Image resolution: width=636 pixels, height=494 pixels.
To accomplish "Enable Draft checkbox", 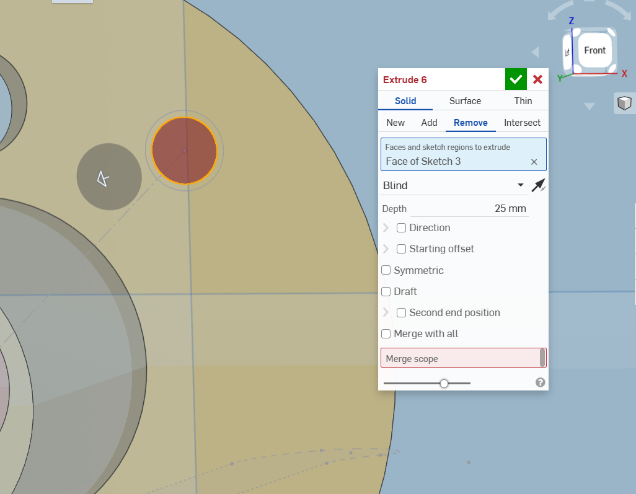I will [386, 291].
